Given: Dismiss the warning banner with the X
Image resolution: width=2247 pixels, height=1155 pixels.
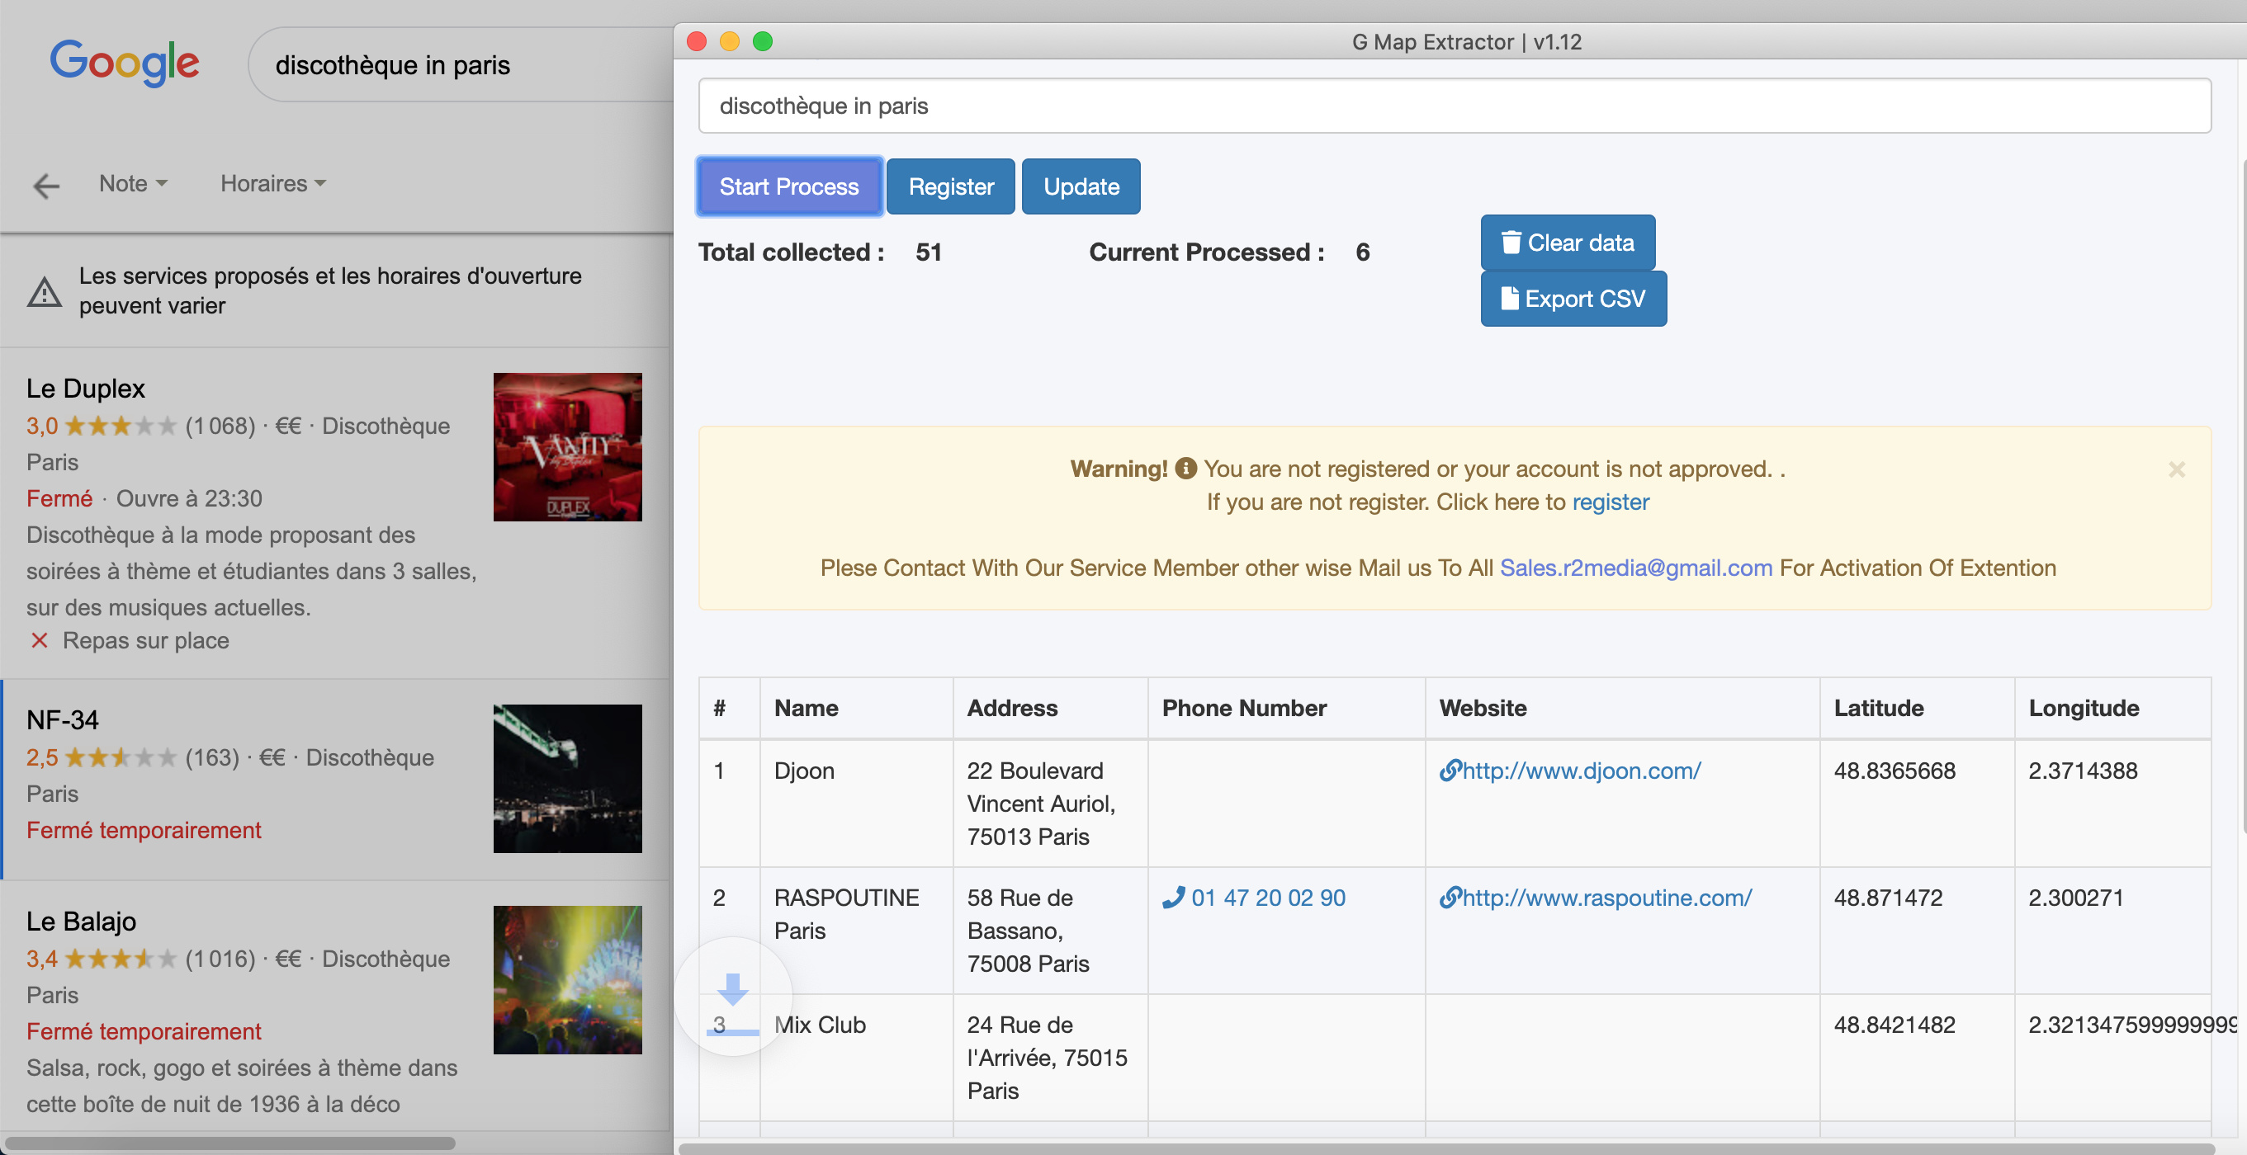Looking at the screenshot, I should pos(2176,470).
